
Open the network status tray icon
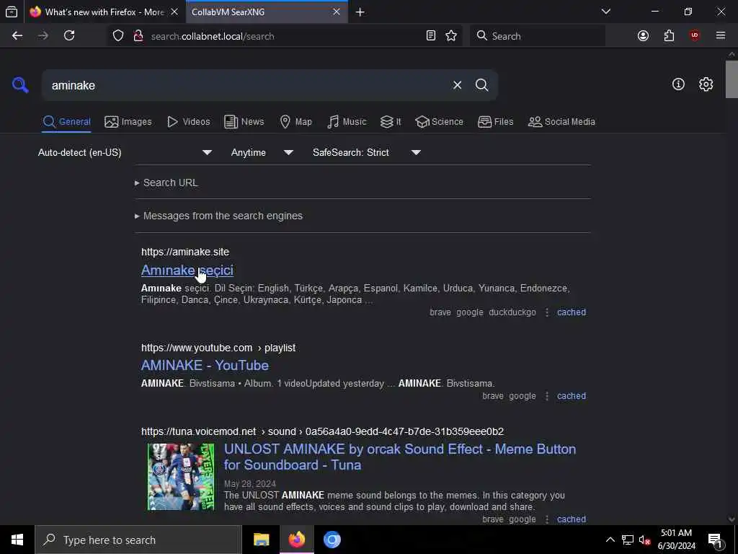(x=628, y=540)
